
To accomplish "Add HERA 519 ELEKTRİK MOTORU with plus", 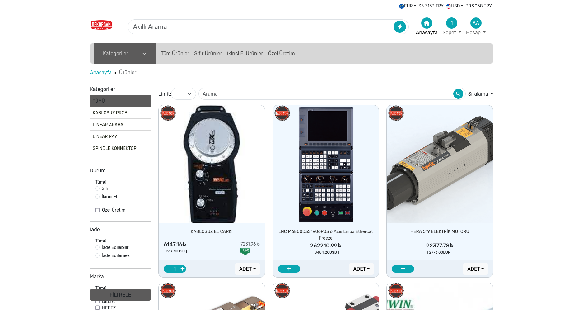I will 403,269.
